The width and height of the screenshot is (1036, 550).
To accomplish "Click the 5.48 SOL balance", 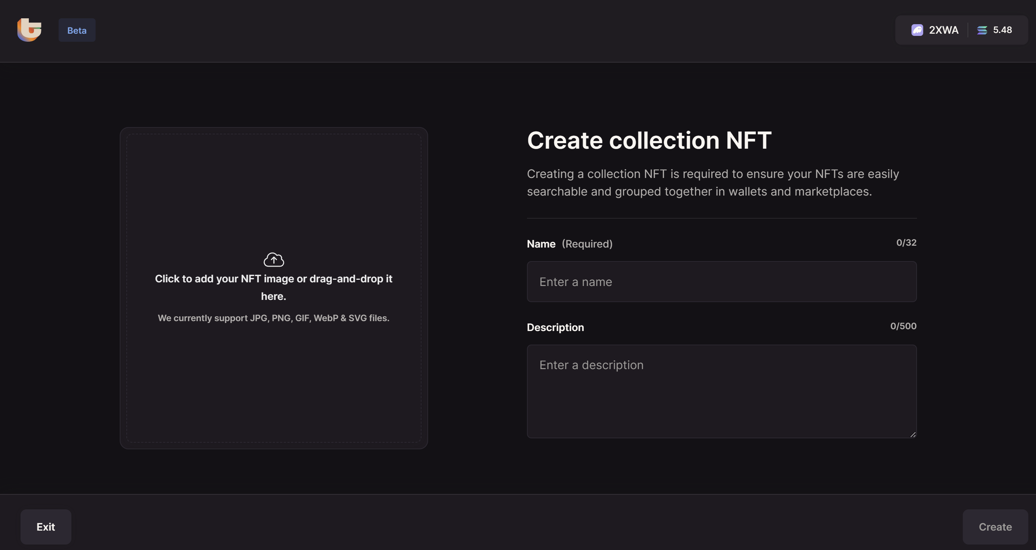I will 1002,30.
